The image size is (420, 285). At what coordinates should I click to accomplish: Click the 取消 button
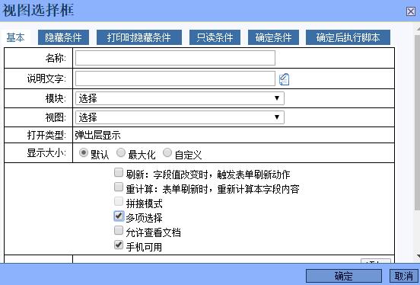tap(404, 276)
